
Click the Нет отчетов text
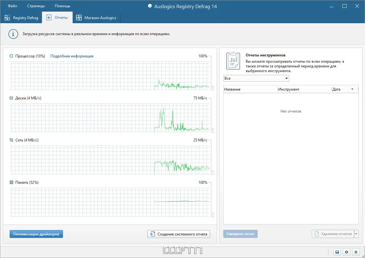click(291, 111)
